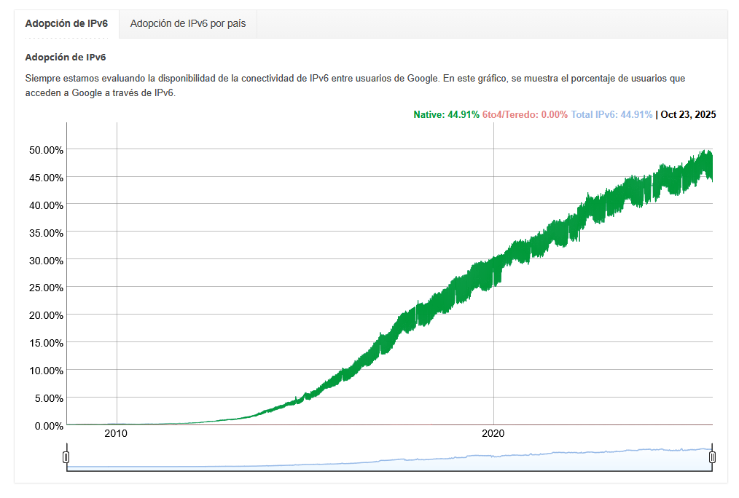Click the 50.00% y-axis label
The width and height of the screenshot is (739, 498).
point(46,150)
